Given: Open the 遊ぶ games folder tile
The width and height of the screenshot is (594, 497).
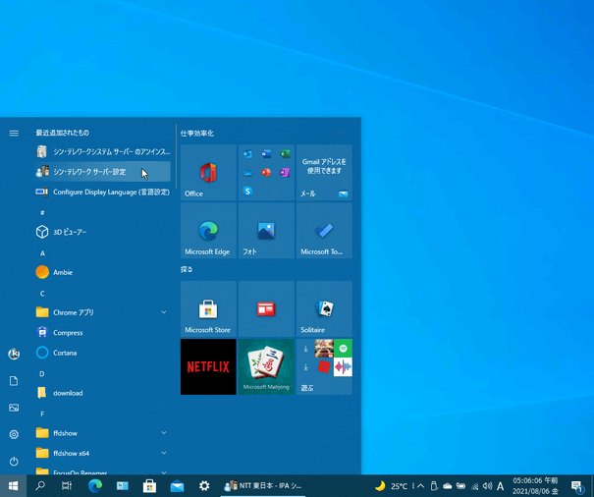Looking at the screenshot, I should 324,367.
